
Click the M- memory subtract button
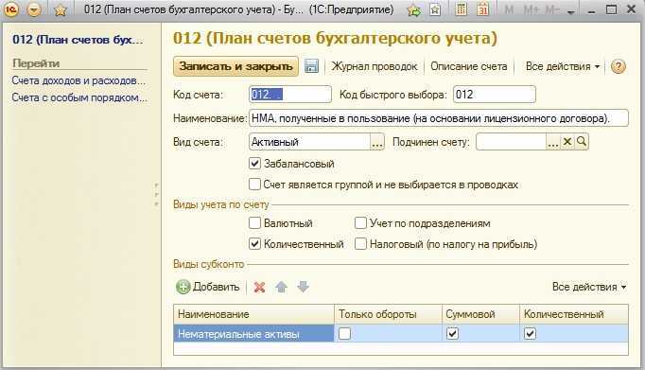pos(552,9)
